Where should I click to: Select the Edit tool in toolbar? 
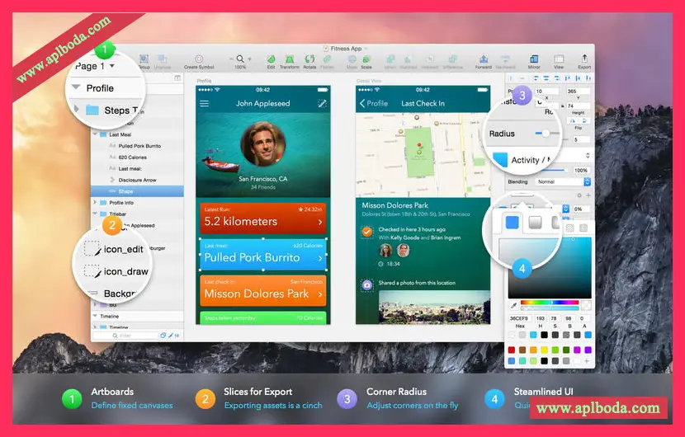click(272, 59)
